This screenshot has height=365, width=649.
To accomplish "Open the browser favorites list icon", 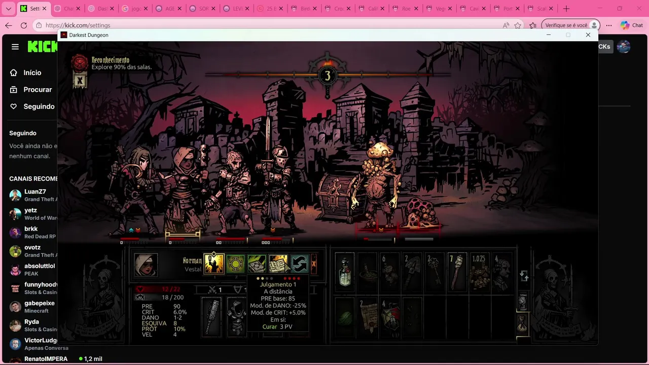I will coord(533,25).
